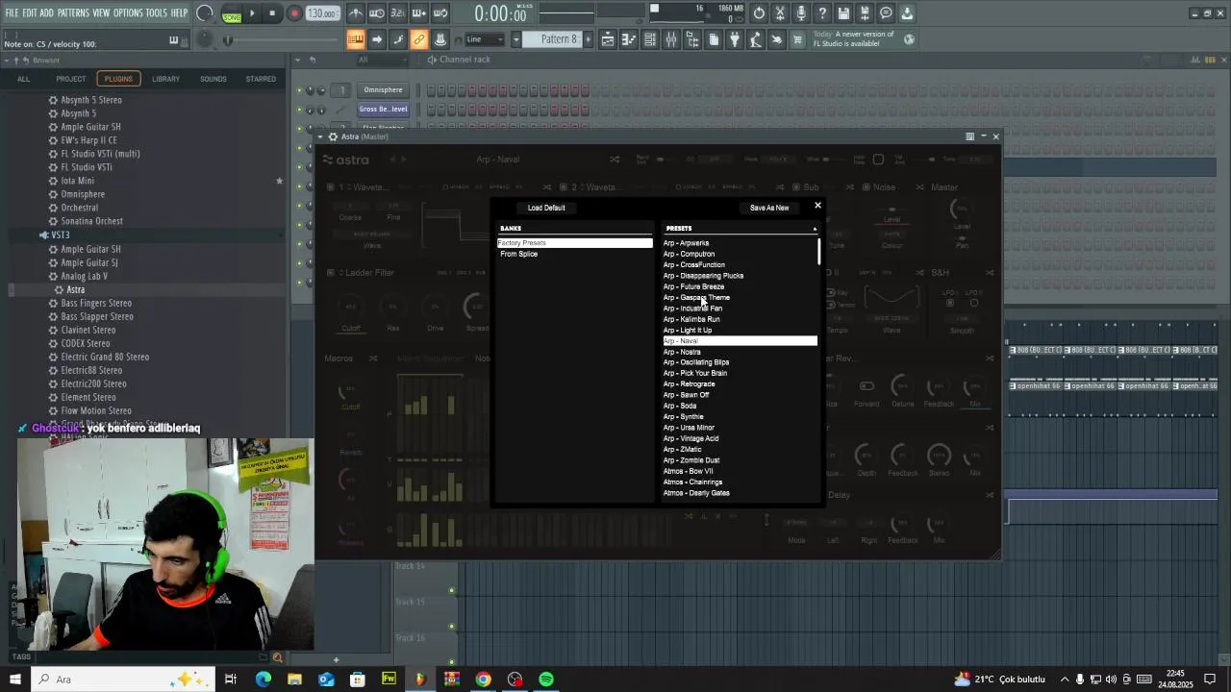Click the main volume slider

281,39
